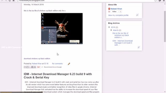Bookmark this page with the star icon
Image resolution: width=166 pixels, height=93 pixels.
click(156, 1)
